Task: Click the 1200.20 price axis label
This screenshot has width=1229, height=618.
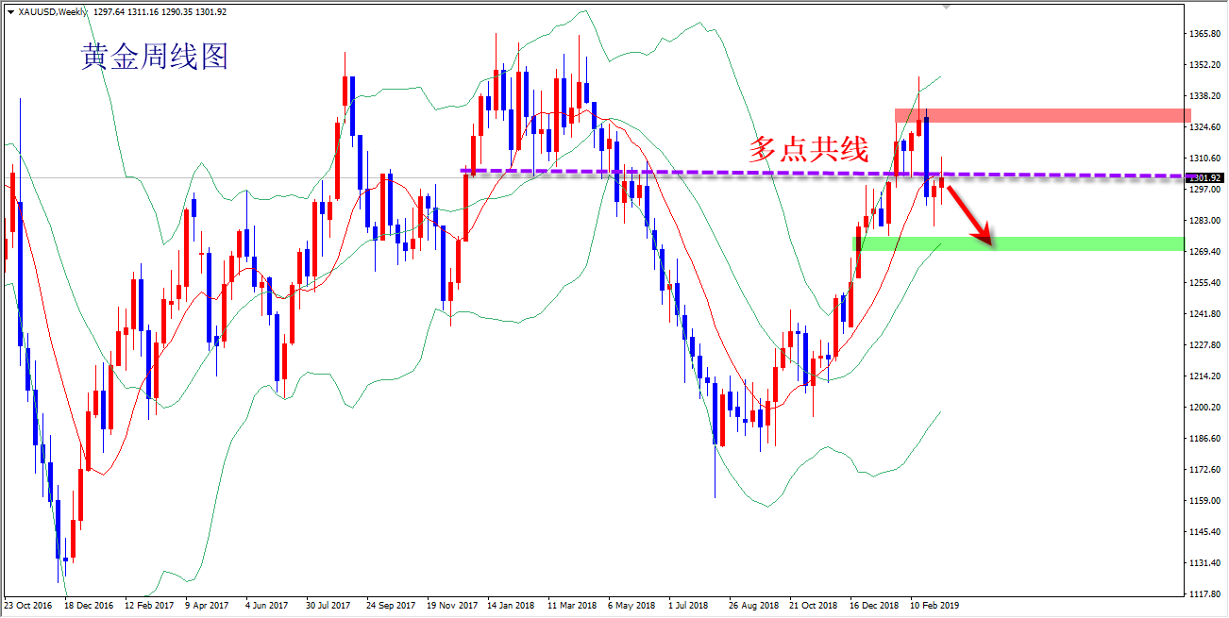Action: tap(1205, 408)
